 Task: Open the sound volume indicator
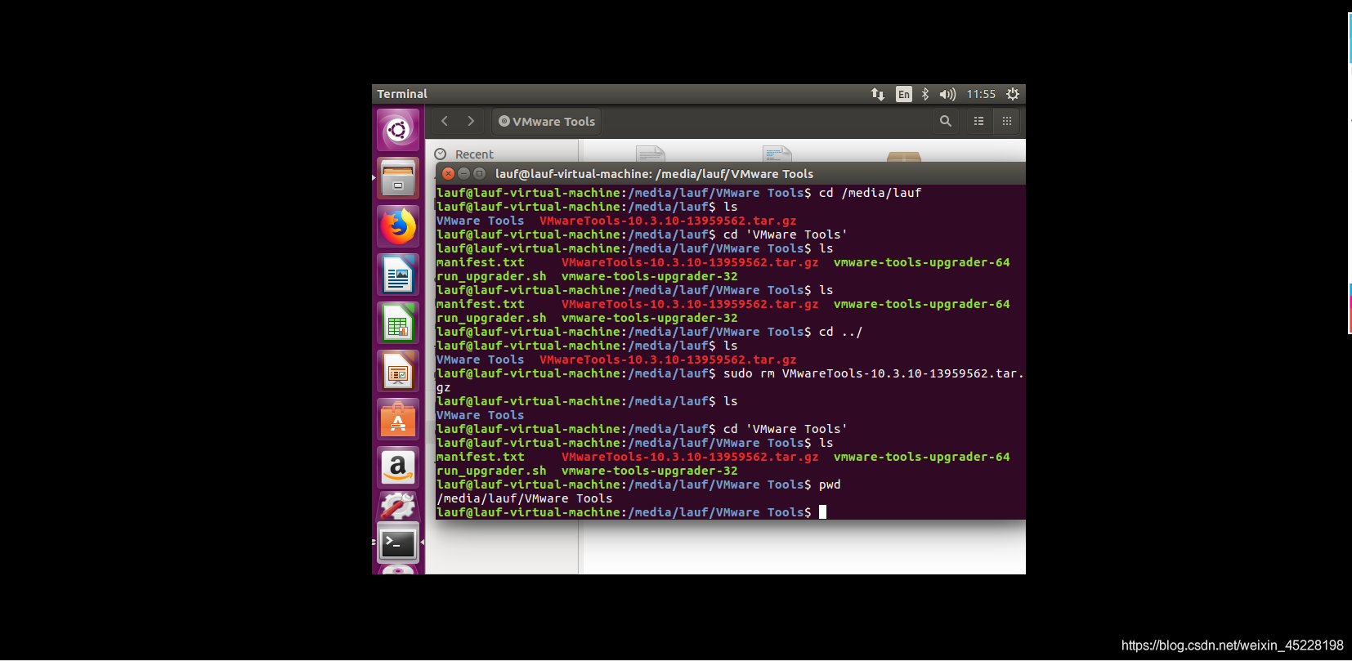click(x=947, y=94)
